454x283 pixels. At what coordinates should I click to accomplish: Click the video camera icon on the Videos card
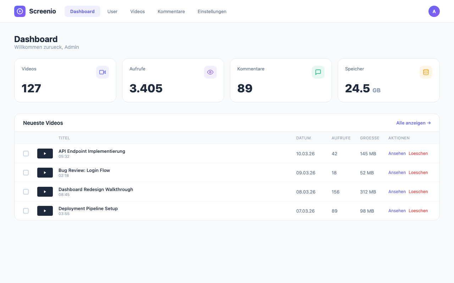click(x=103, y=72)
